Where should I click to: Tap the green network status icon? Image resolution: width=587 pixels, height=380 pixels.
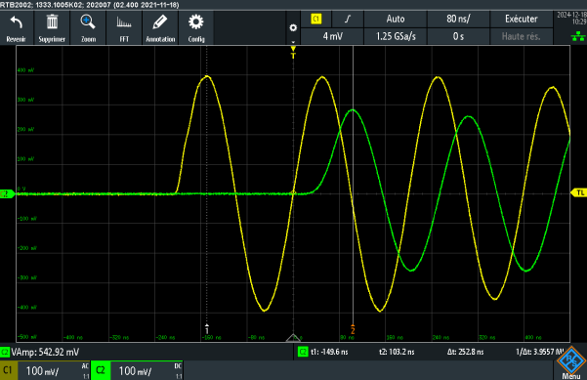click(578, 36)
